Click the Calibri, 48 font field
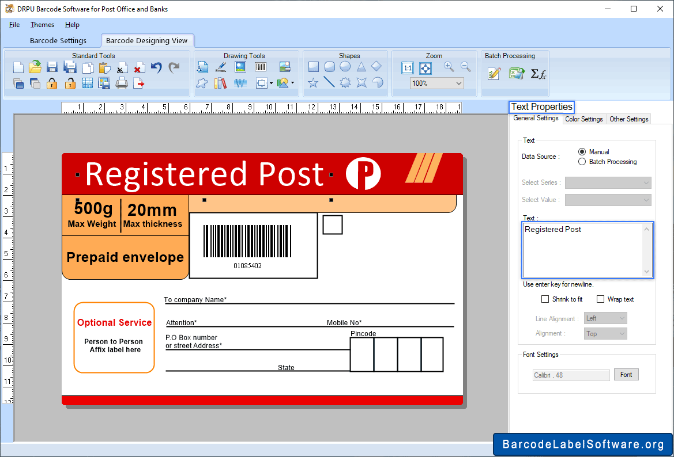The width and height of the screenshot is (674, 457). pyautogui.click(x=571, y=375)
